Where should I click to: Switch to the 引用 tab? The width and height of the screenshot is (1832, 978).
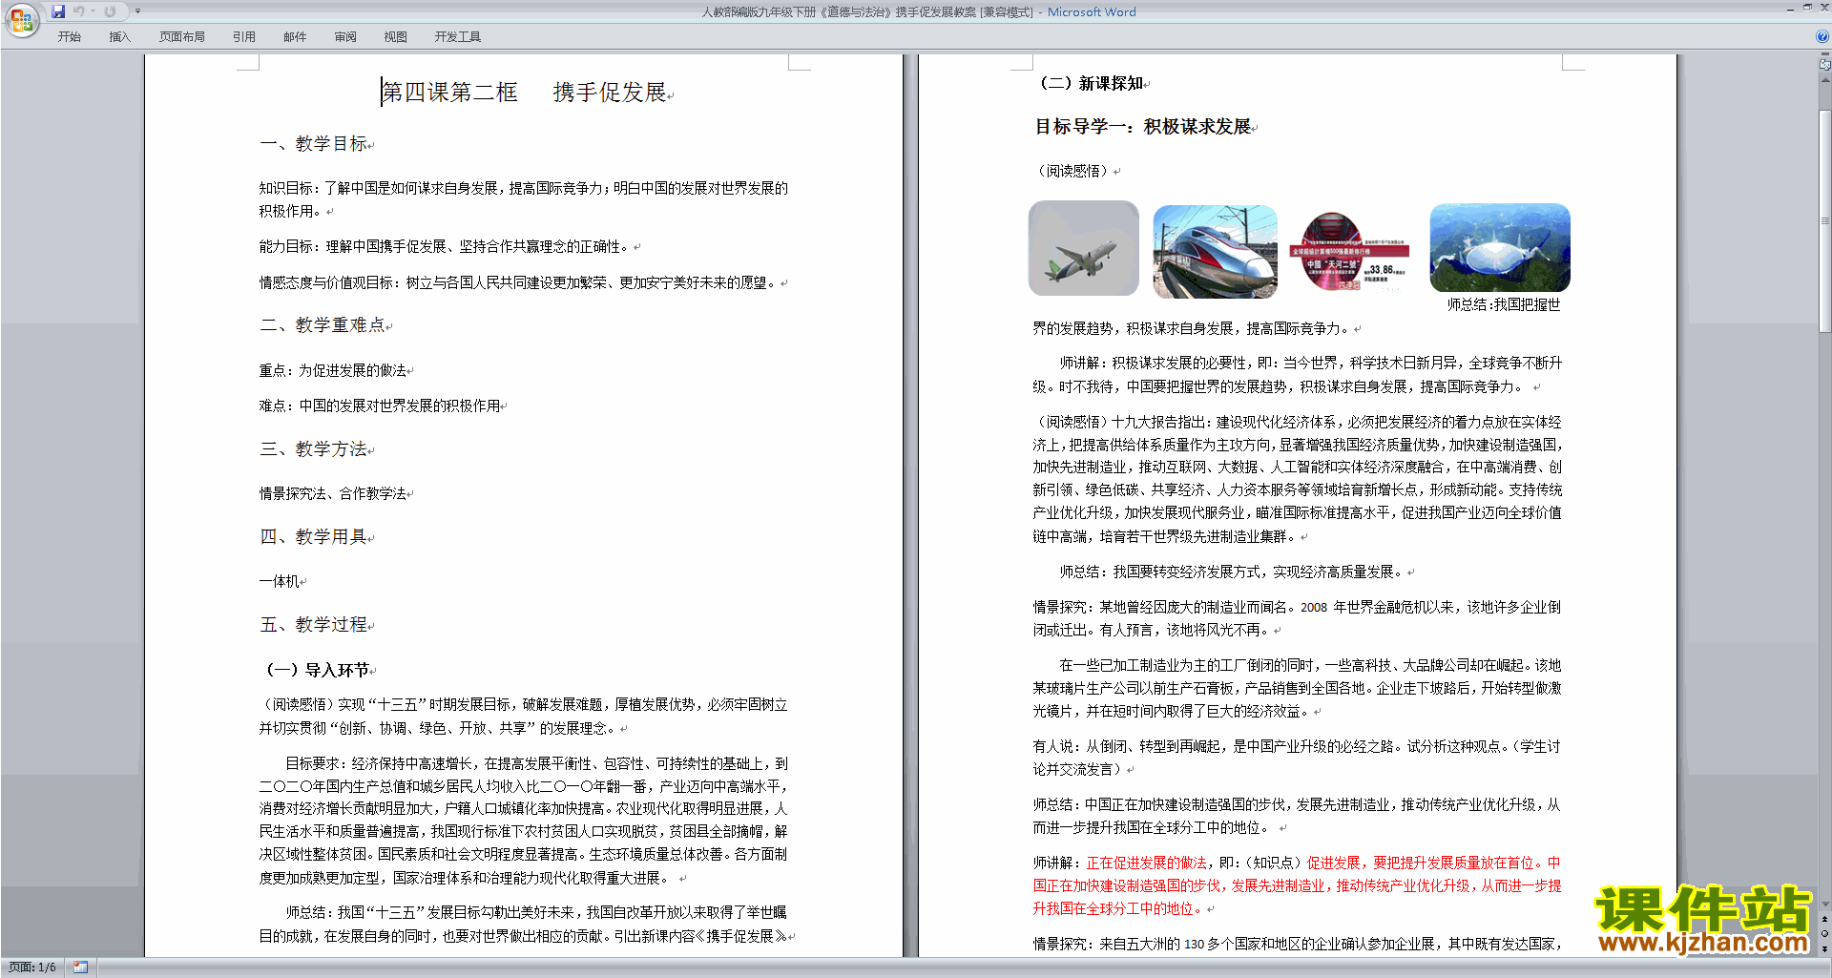pos(244,37)
